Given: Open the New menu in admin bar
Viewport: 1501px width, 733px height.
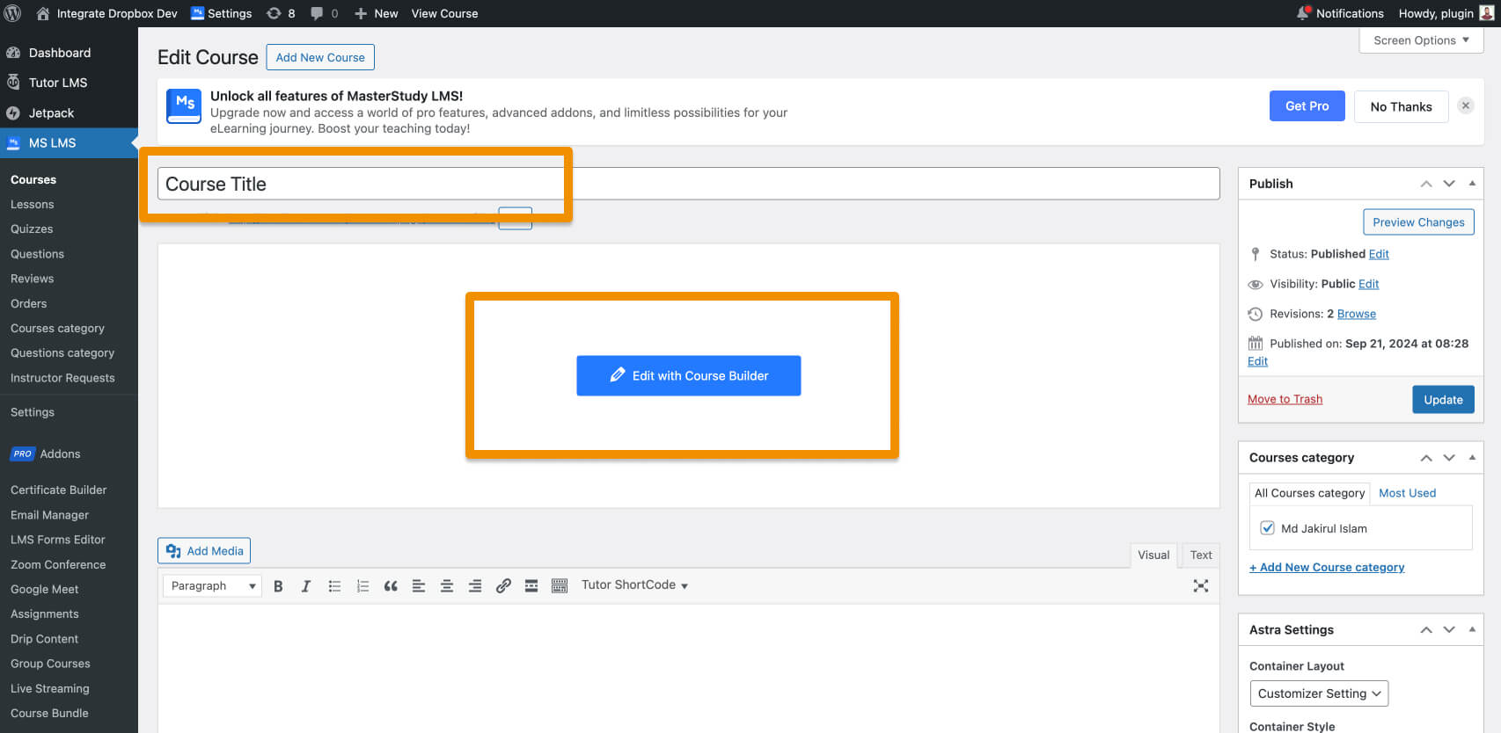Looking at the screenshot, I should (376, 13).
